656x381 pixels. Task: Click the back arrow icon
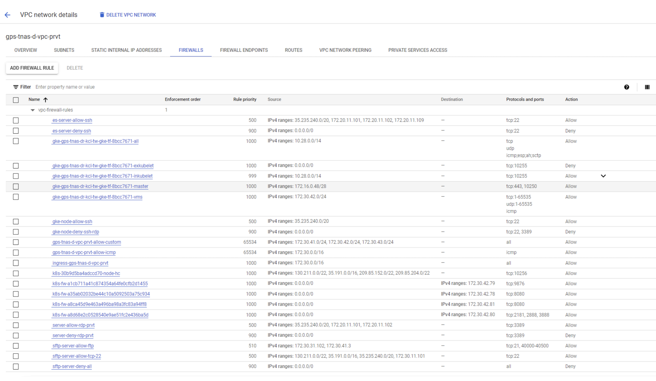tap(8, 15)
